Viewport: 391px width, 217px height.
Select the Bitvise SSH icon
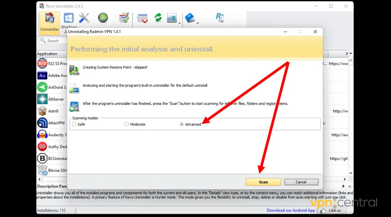pyautogui.click(x=42, y=171)
